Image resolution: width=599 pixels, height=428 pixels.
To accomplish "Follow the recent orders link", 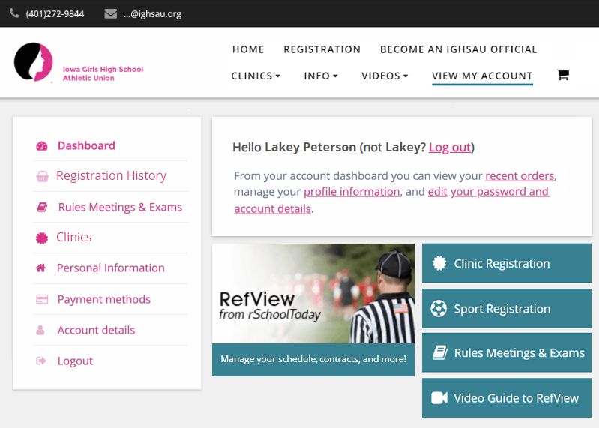I will point(520,176).
